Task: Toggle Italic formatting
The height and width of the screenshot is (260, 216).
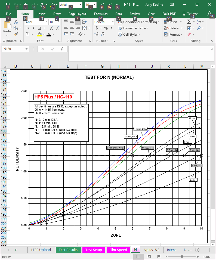Action: (33, 28)
